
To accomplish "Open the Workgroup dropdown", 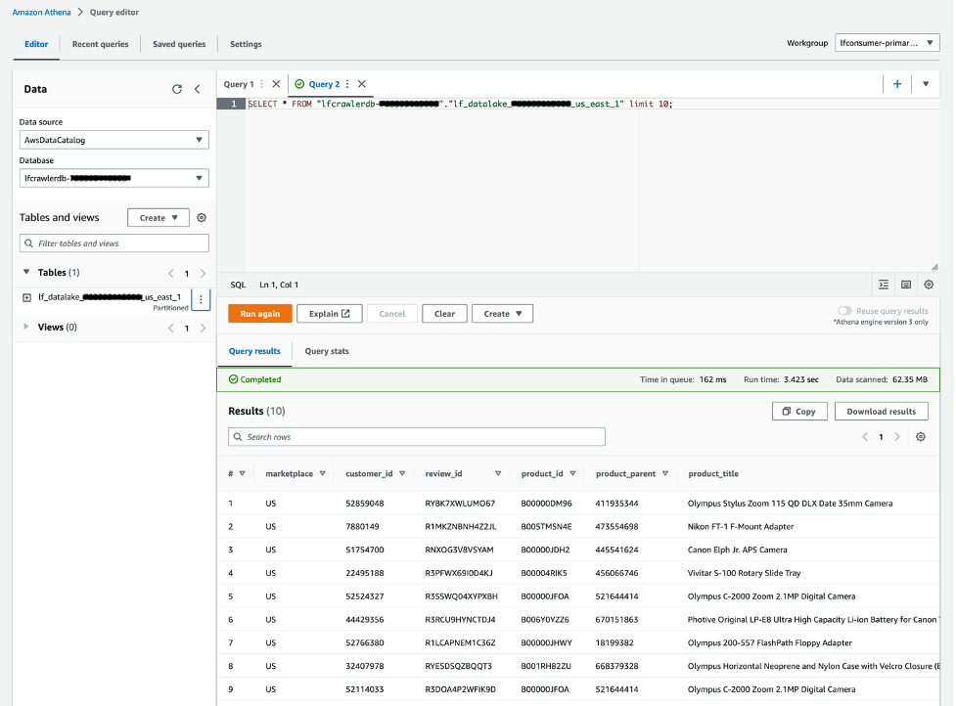I will point(887,43).
